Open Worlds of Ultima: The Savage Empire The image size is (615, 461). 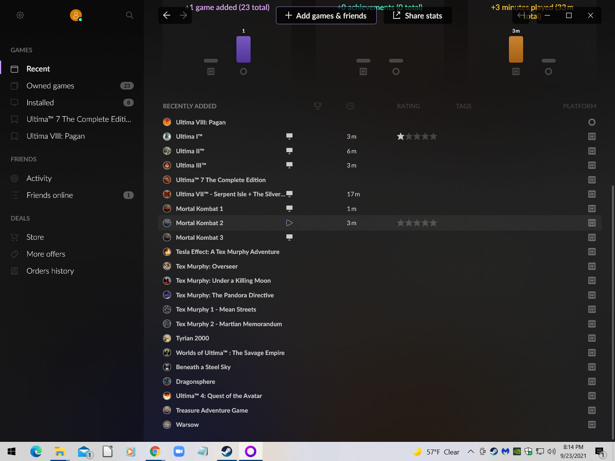230,353
